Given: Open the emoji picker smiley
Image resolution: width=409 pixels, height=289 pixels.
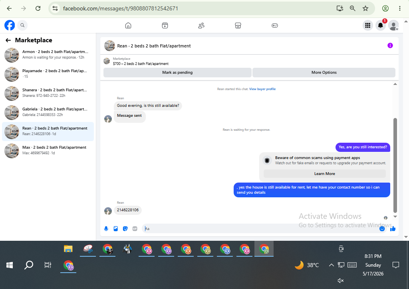Looking at the screenshot, I should click(382, 228).
